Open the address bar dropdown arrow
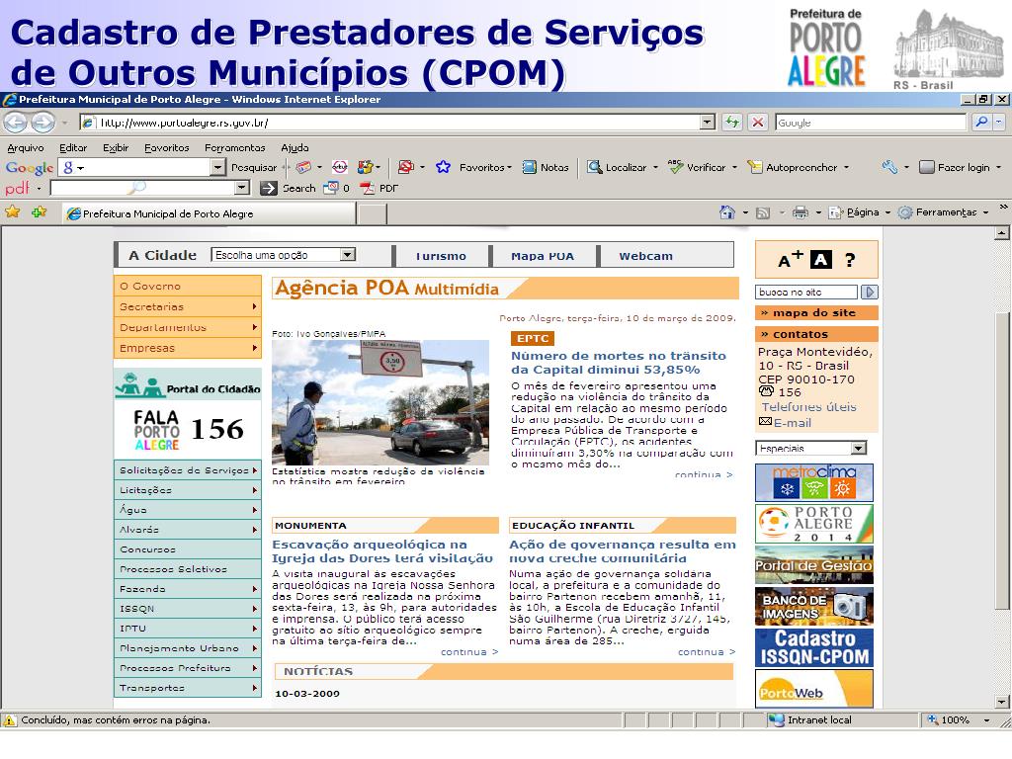 pos(708,122)
